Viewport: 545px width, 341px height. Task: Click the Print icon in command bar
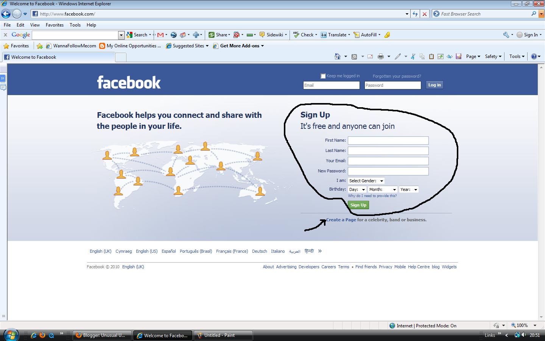pyautogui.click(x=381, y=56)
